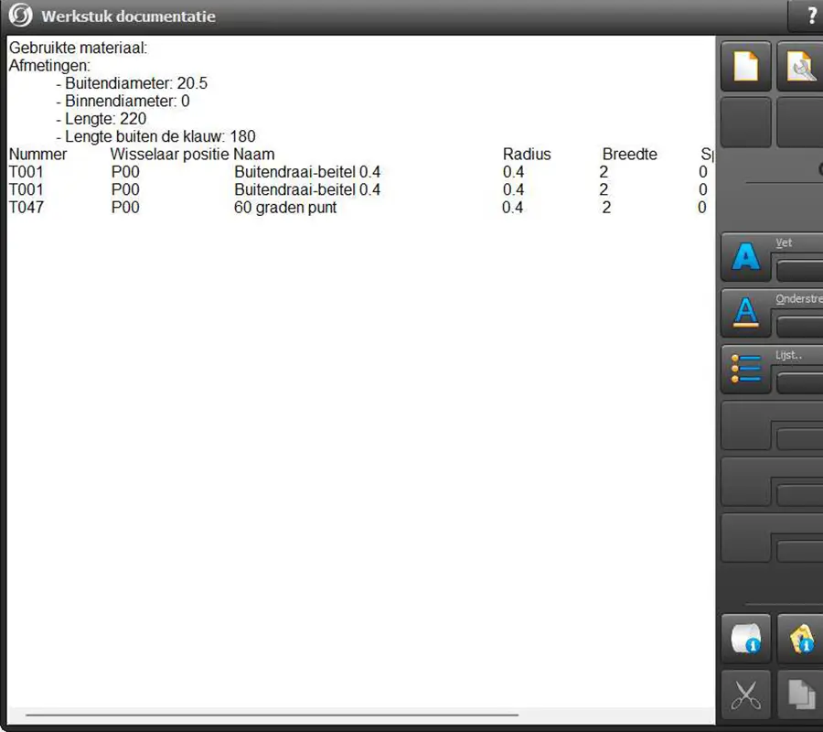Click the 'Naam' column header

pos(254,154)
